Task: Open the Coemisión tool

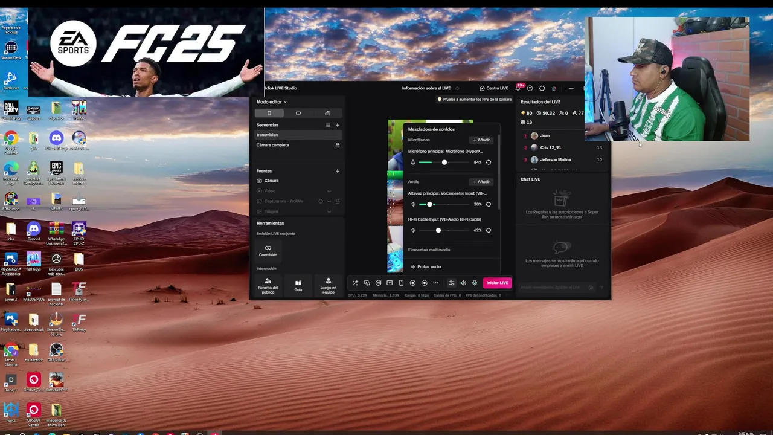Action: [x=268, y=250]
